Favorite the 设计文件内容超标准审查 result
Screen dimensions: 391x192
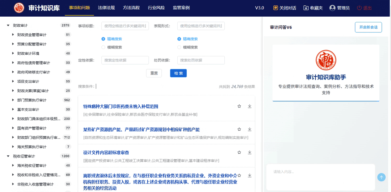pos(239,152)
